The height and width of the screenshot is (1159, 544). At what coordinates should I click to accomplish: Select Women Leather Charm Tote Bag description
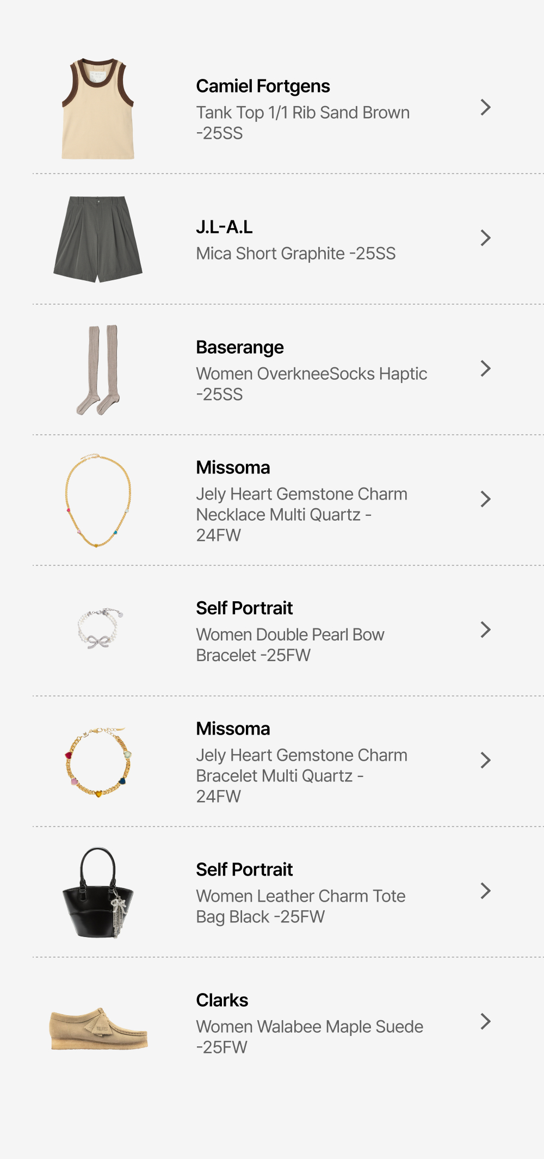[301, 906]
